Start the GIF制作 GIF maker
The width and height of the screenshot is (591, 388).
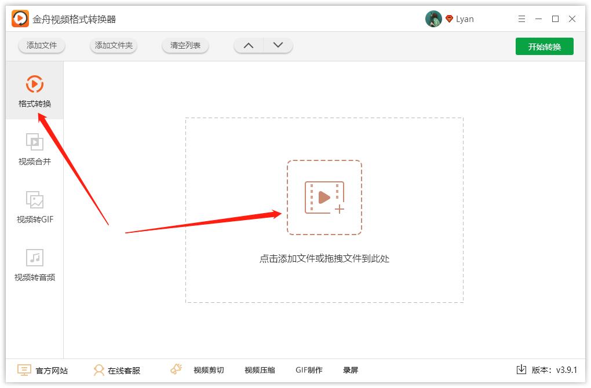coord(309,370)
